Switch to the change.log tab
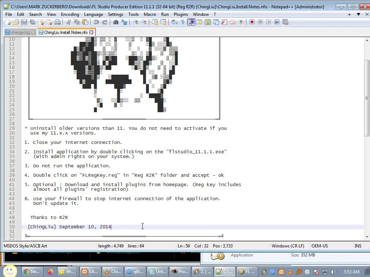This screenshot has height=277, width=370. 20,32
